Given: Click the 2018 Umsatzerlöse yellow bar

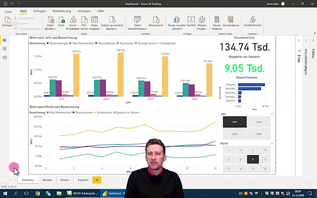Looking at the screenshot, I should point(120,75).
